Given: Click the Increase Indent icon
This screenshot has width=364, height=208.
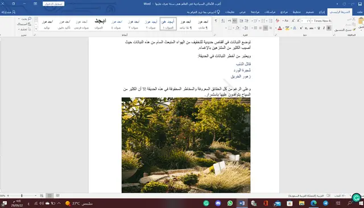Looking at the screenshot, I should coord(241,20).
